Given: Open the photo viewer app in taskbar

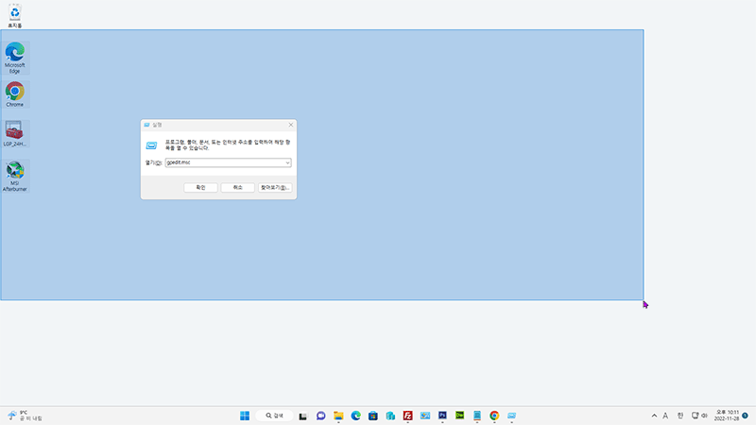Looking at the screenshot, I should (x=425, y=416).
